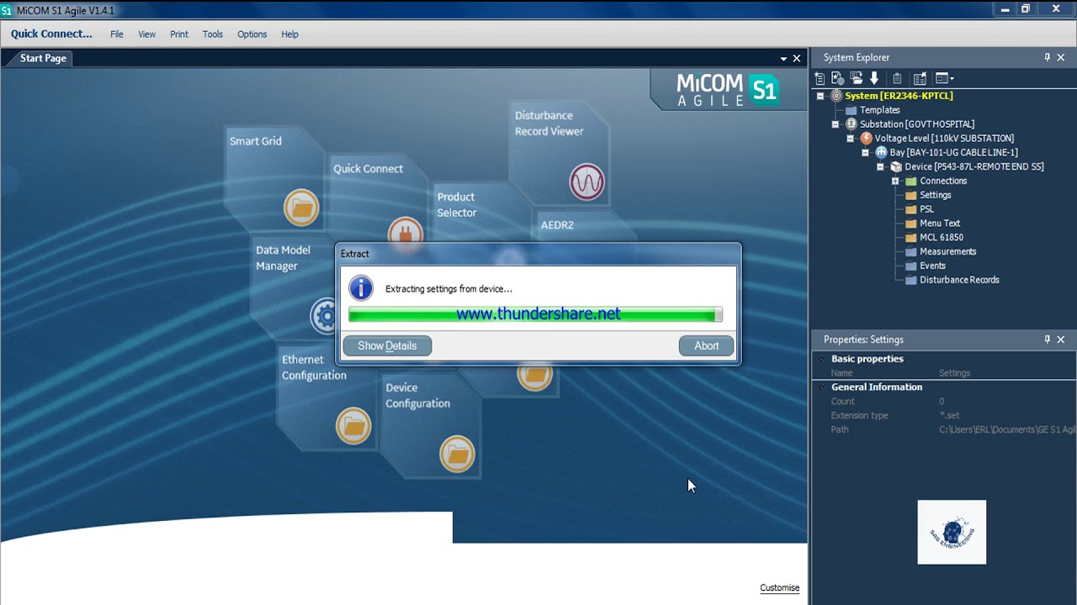Image resolution: width=1077 pixels, height=605 pixels.
Task: Collapse the General Information section
Action: [821, 387]
